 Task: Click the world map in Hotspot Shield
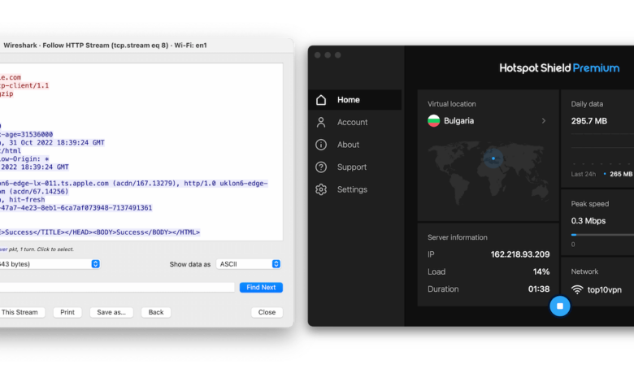[488, 173]
